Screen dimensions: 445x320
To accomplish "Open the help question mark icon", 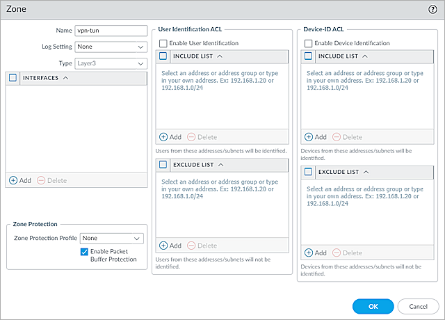I will 432,10.
